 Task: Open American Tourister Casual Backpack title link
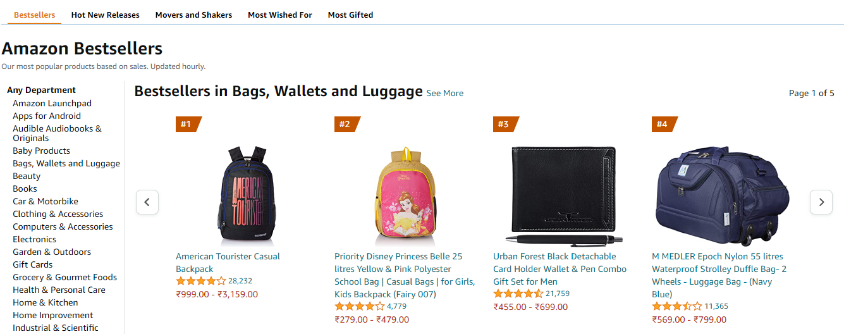(228, 263)
